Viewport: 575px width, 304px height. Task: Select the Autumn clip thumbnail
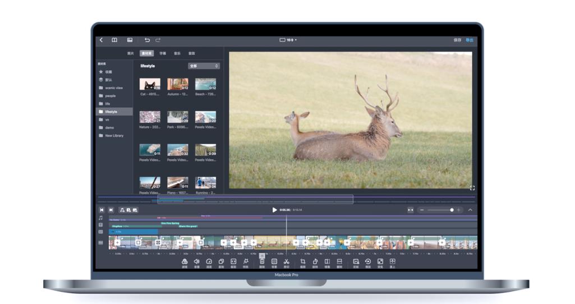click(178, 84)
